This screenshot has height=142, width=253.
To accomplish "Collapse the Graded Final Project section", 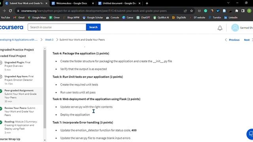I will (x=13, y=56).
